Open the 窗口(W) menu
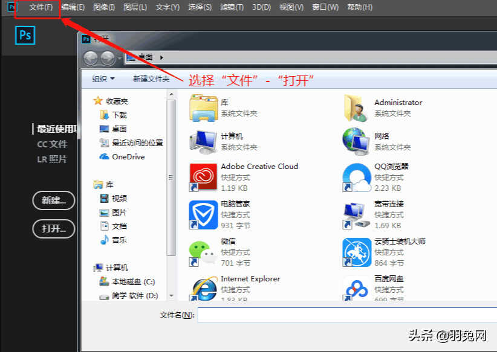This screenshot has width=497, height=352. 325,7
